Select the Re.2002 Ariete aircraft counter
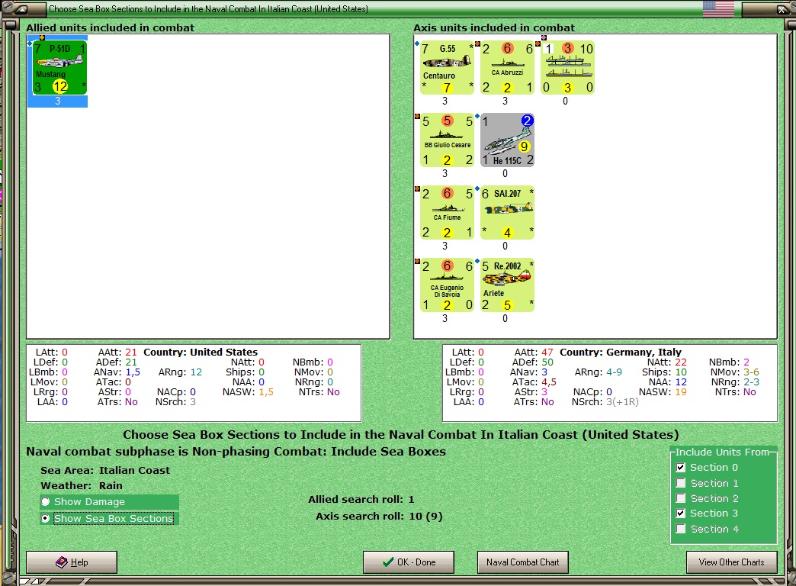This screenshot has width=796, height=586. tap(507, 285)
